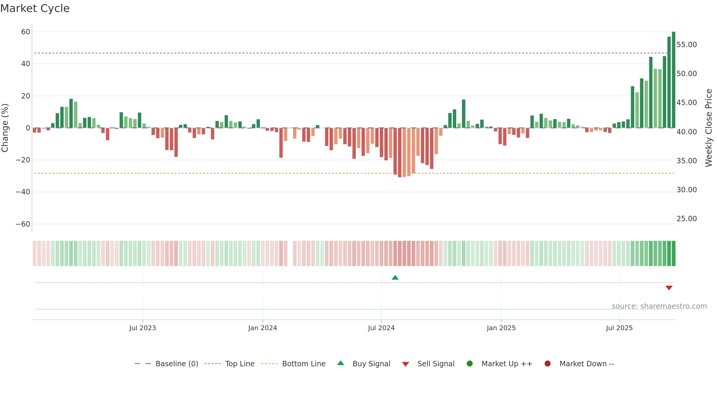Click the Jan 2024 x-axis label

(x=263, y=328)
